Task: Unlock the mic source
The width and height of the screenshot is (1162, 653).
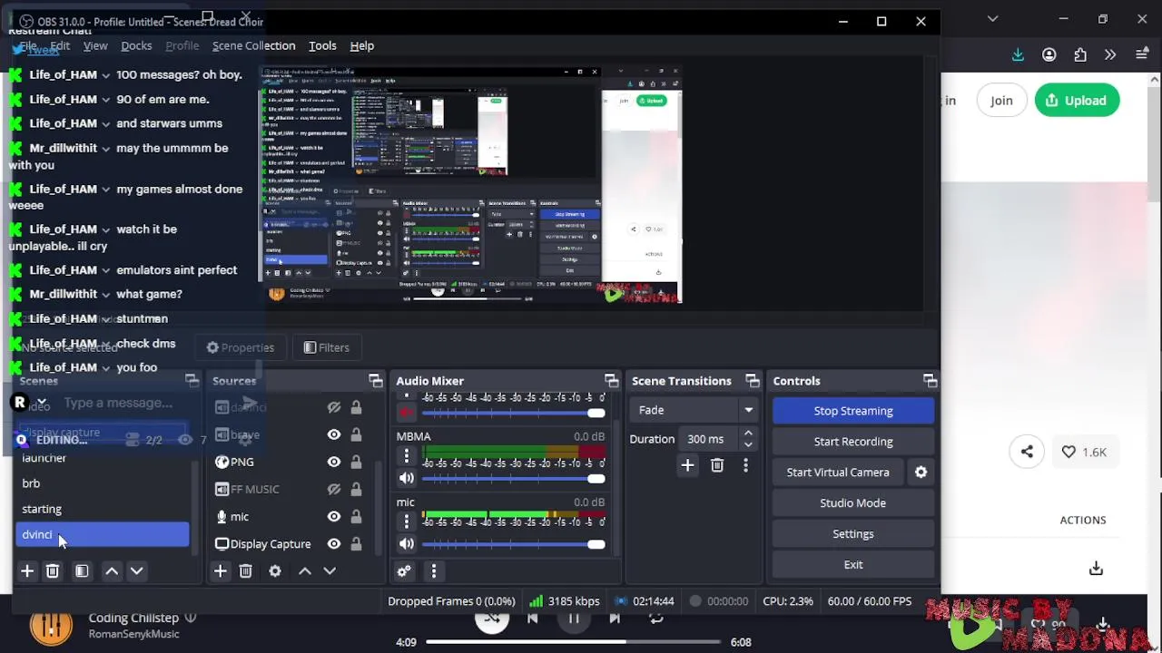Action: (x=356, y=516)
